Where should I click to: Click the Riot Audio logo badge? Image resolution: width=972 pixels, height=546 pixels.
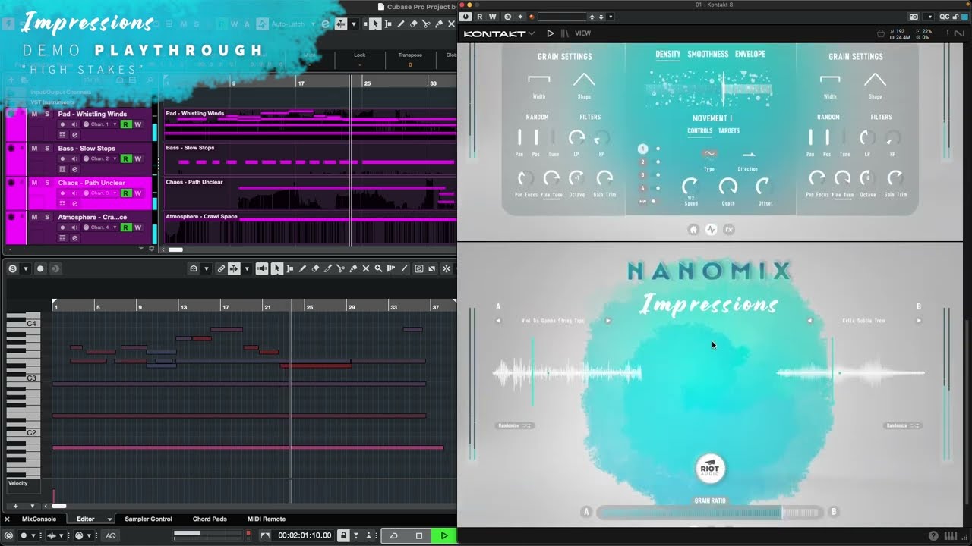(710, 469)
